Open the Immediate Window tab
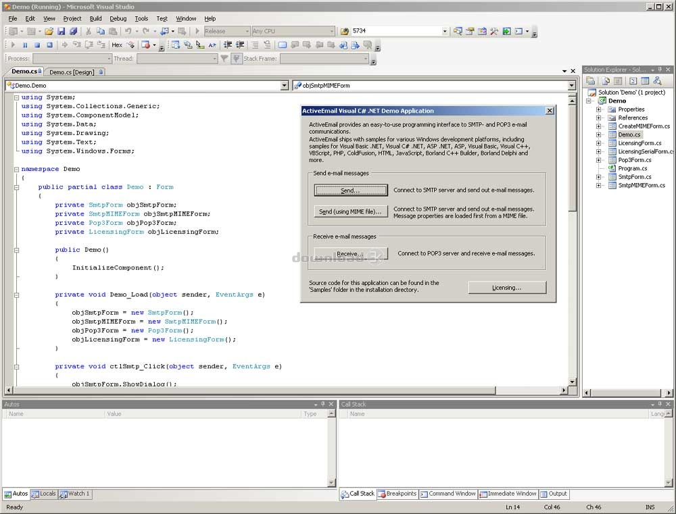Image resolution: width=676 pixels, height=514 pixels. [508, 494]
